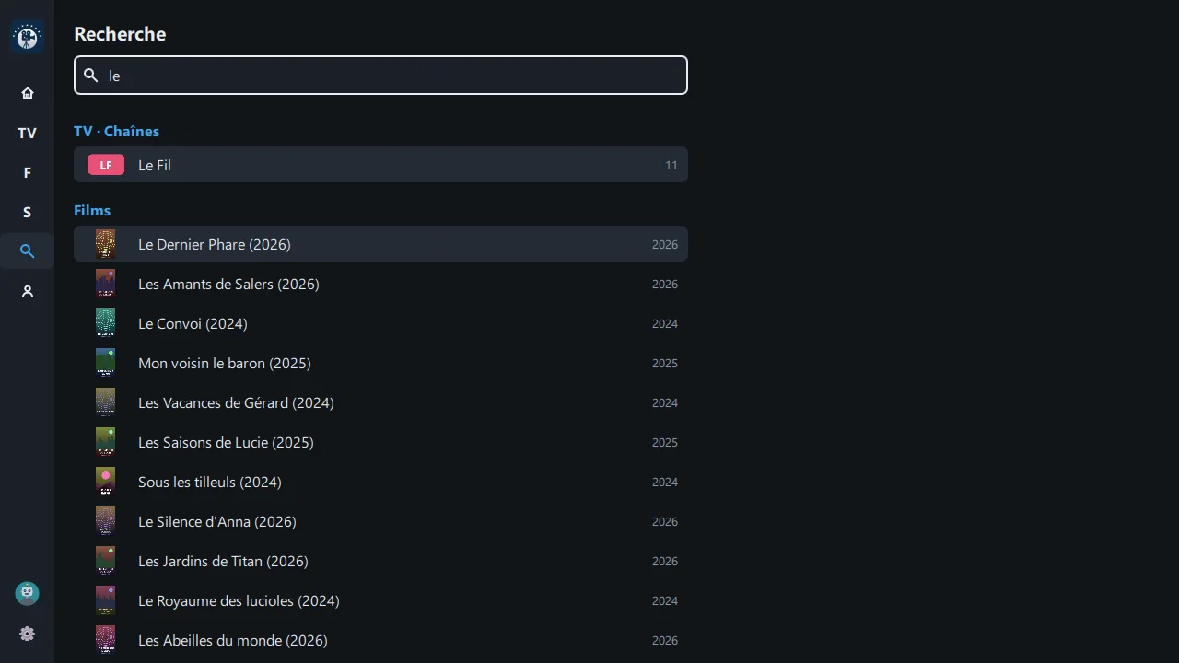Click channel number 11 on Le Fil row

(x=671, y=165)
